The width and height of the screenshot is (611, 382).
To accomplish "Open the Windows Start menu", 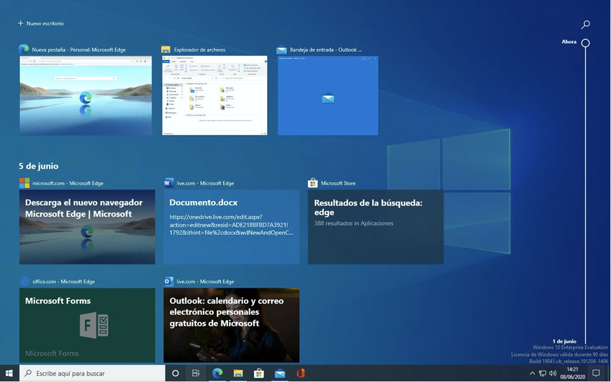I will pos(9,373).
